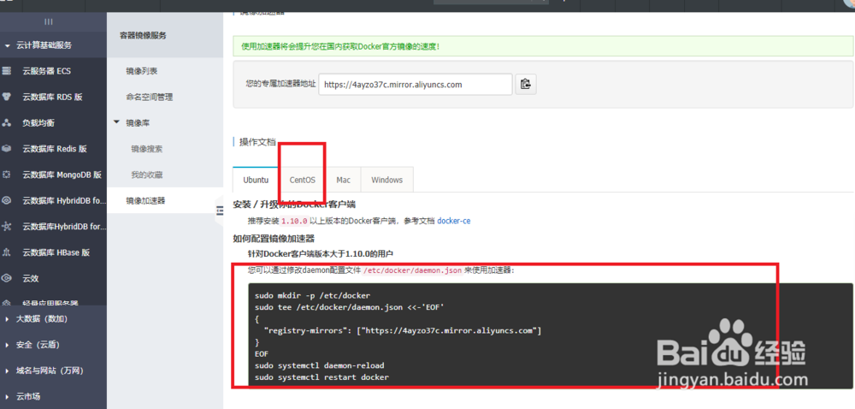Copy the accelerator address with clipboard icon

(526, 84)
